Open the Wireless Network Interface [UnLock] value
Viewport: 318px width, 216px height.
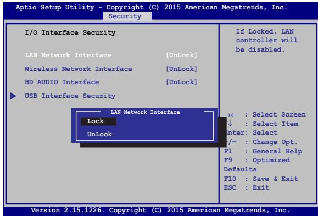[181, 69]
